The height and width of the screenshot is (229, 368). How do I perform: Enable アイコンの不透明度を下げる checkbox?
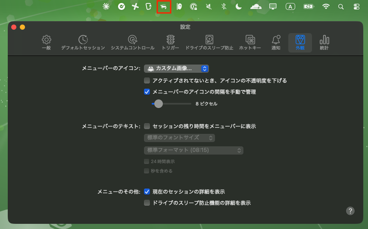coord(147,80)
